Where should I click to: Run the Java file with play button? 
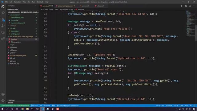182,6
